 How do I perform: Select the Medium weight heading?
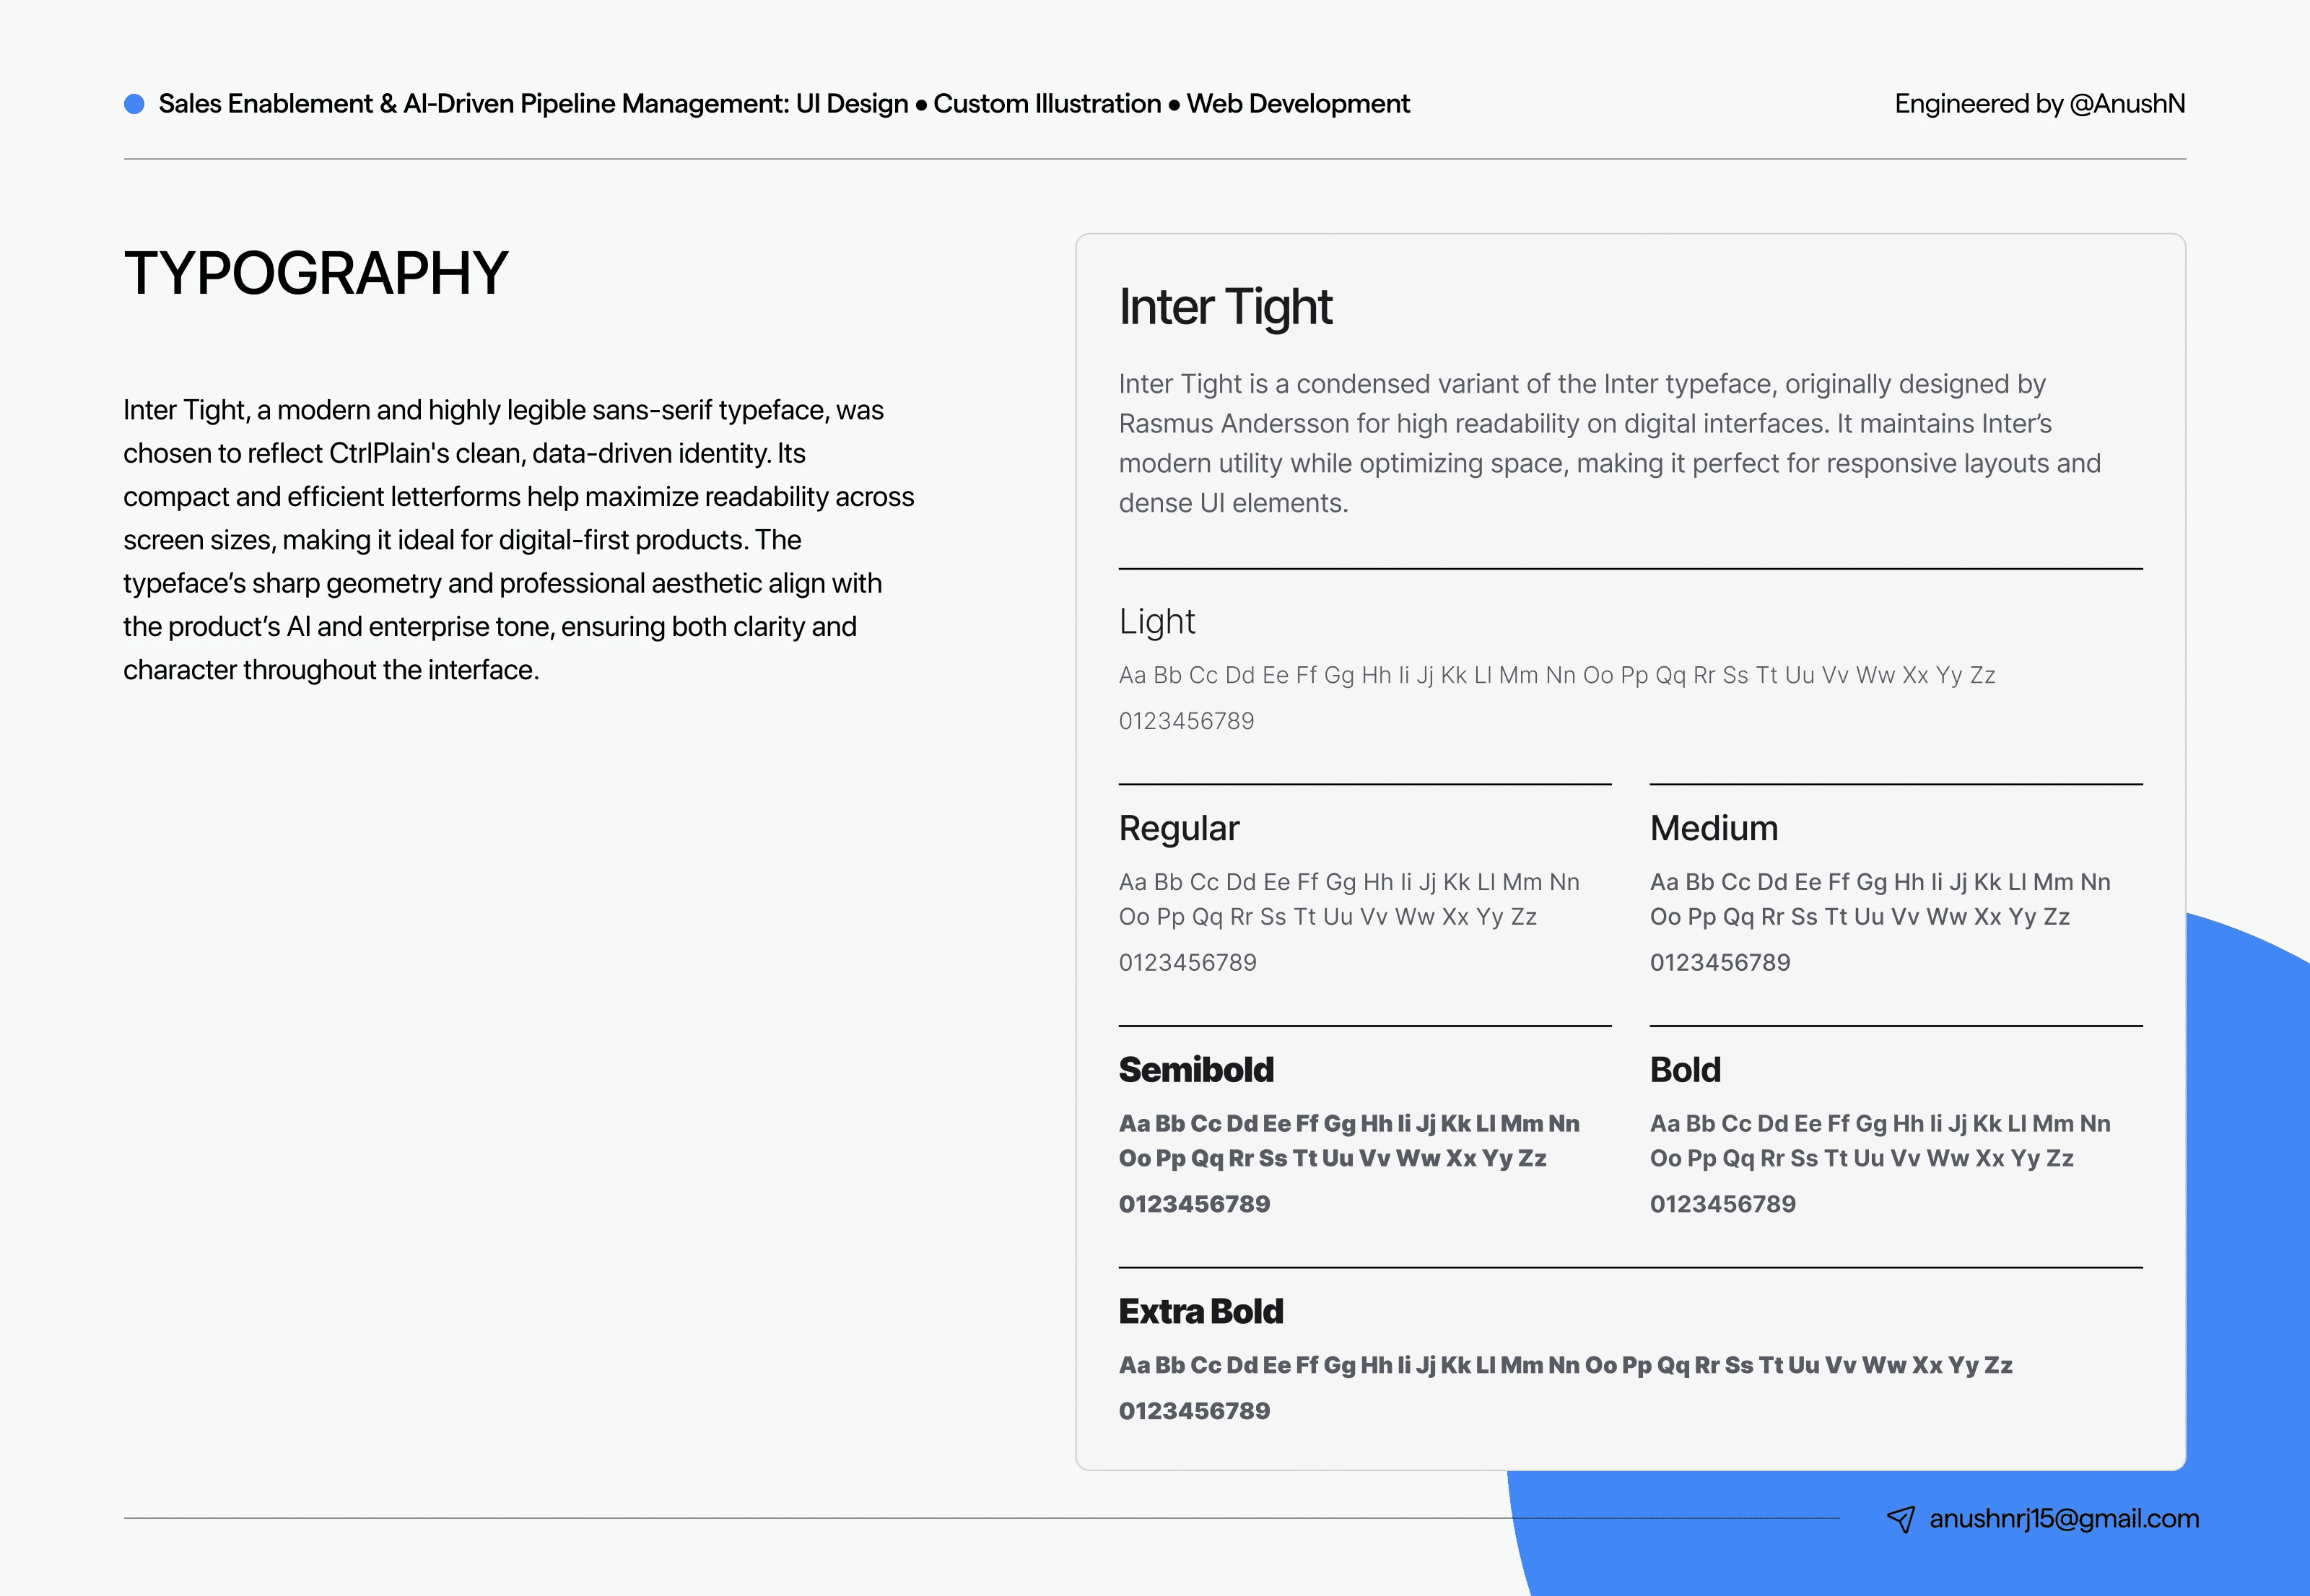pos(1713,828)
